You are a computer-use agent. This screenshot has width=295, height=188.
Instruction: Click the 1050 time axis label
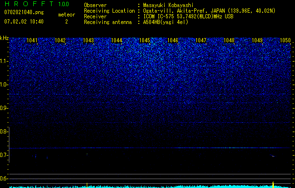[286, 40]
